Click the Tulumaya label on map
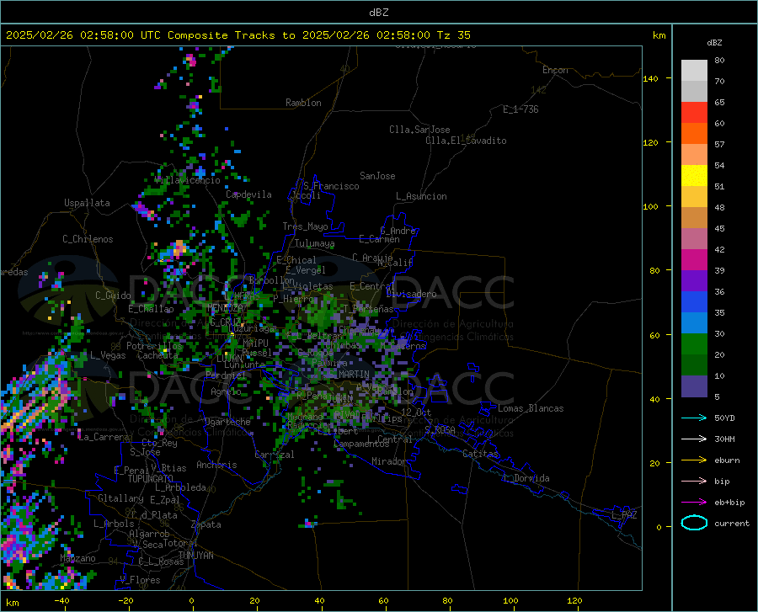This screenshot has width=758, height=612. point(314,243)
